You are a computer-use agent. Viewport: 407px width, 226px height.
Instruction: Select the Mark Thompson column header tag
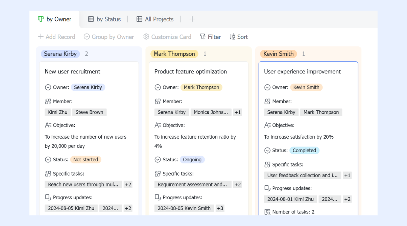[174, 54]
